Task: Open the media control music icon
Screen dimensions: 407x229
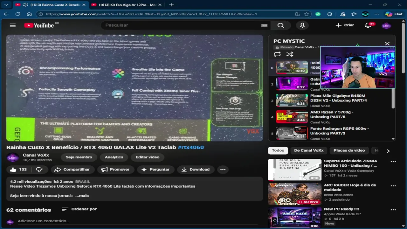Action: click(x=342, y=14)
